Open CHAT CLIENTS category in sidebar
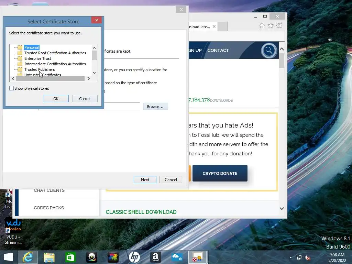Screen dimensions: 352x264 (49, 190)
